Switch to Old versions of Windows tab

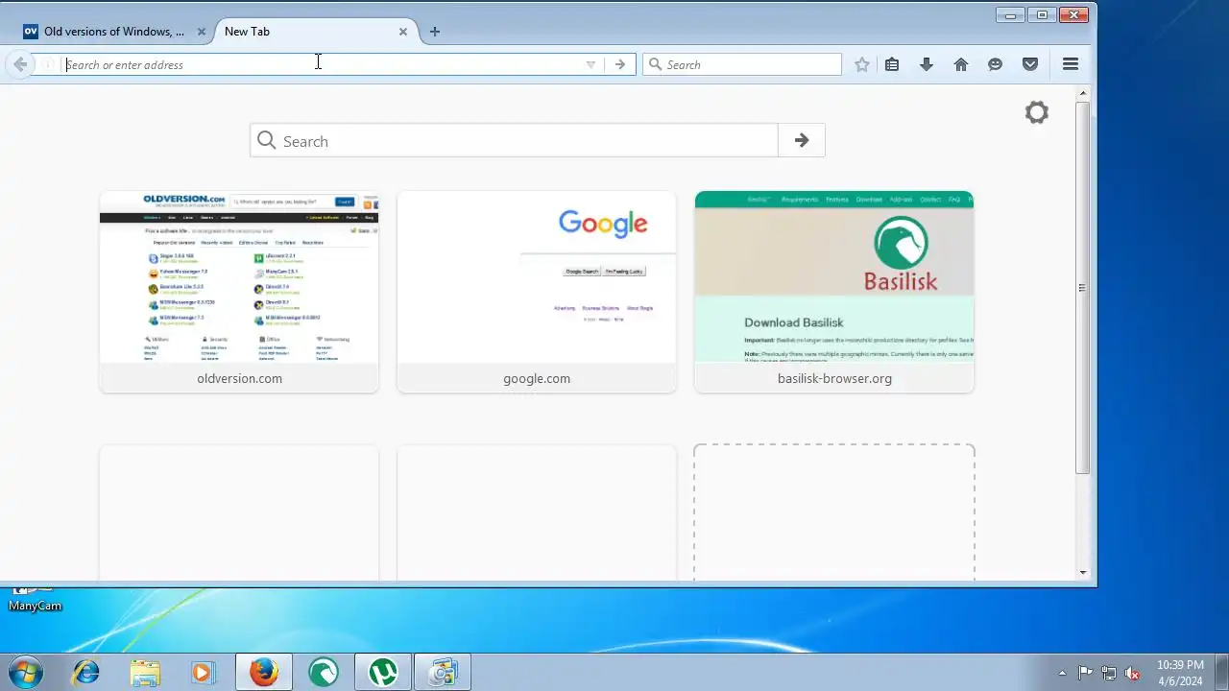point(113,32)
